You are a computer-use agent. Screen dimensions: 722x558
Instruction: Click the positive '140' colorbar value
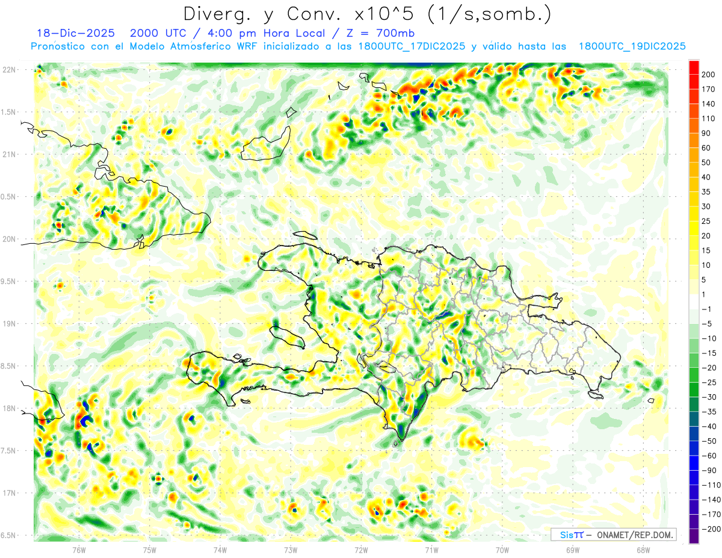[x=709, y=104]
